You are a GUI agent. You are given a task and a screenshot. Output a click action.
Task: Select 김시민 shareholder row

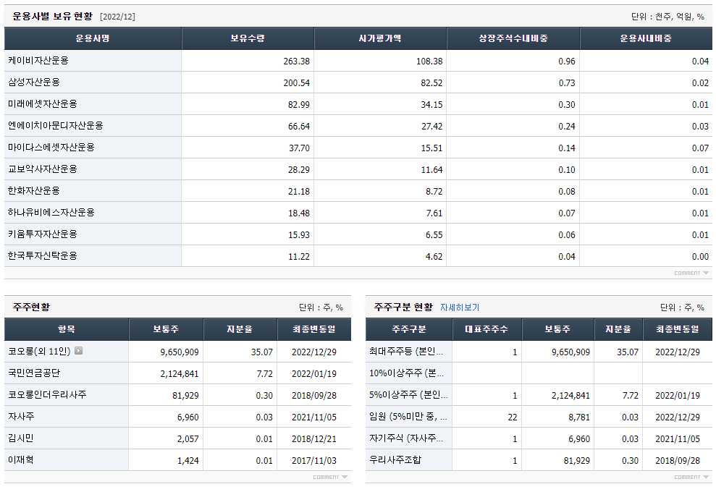pos(21,438)
